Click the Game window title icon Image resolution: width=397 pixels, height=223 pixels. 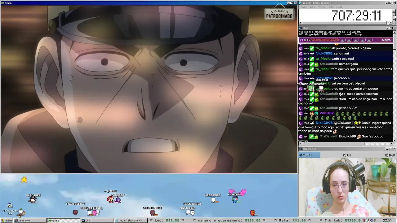click(x=2, y=3)
